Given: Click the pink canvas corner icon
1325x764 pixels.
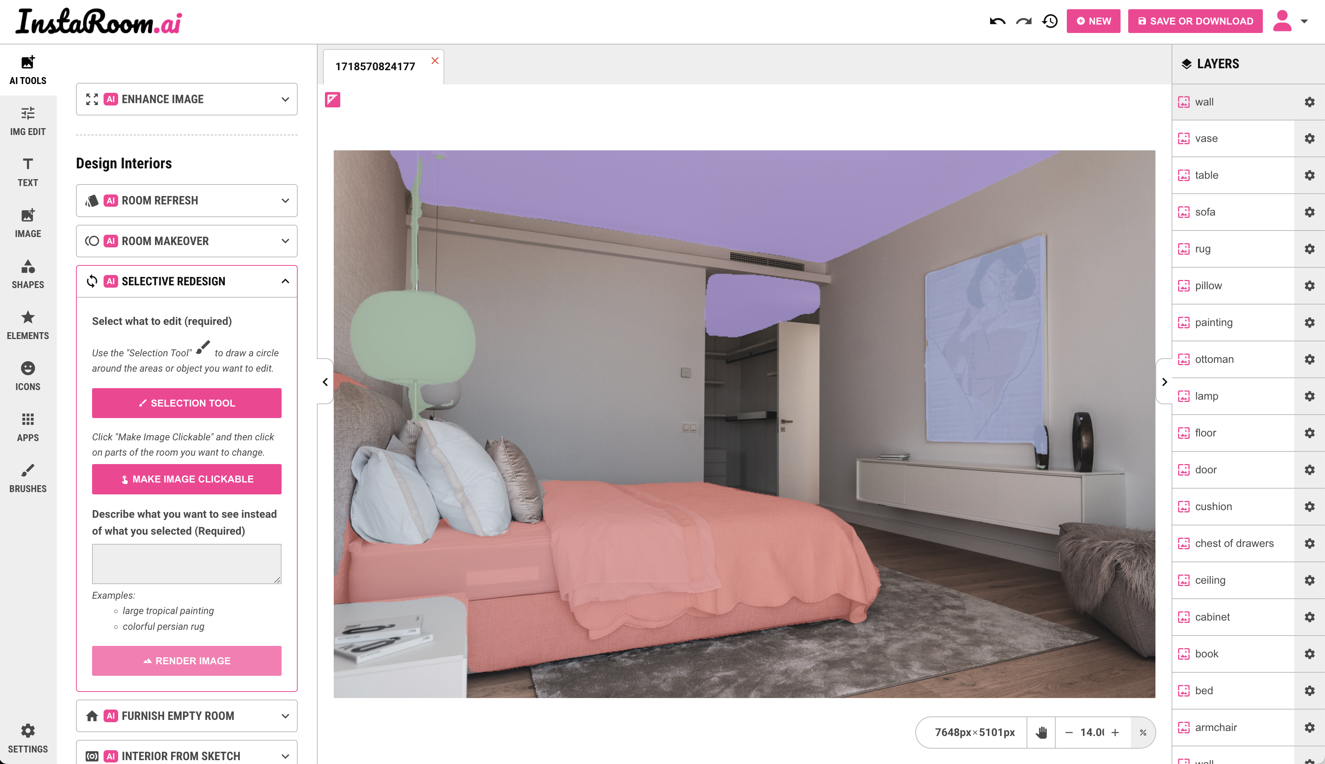Looking at the screenshot, I should 332,100.
